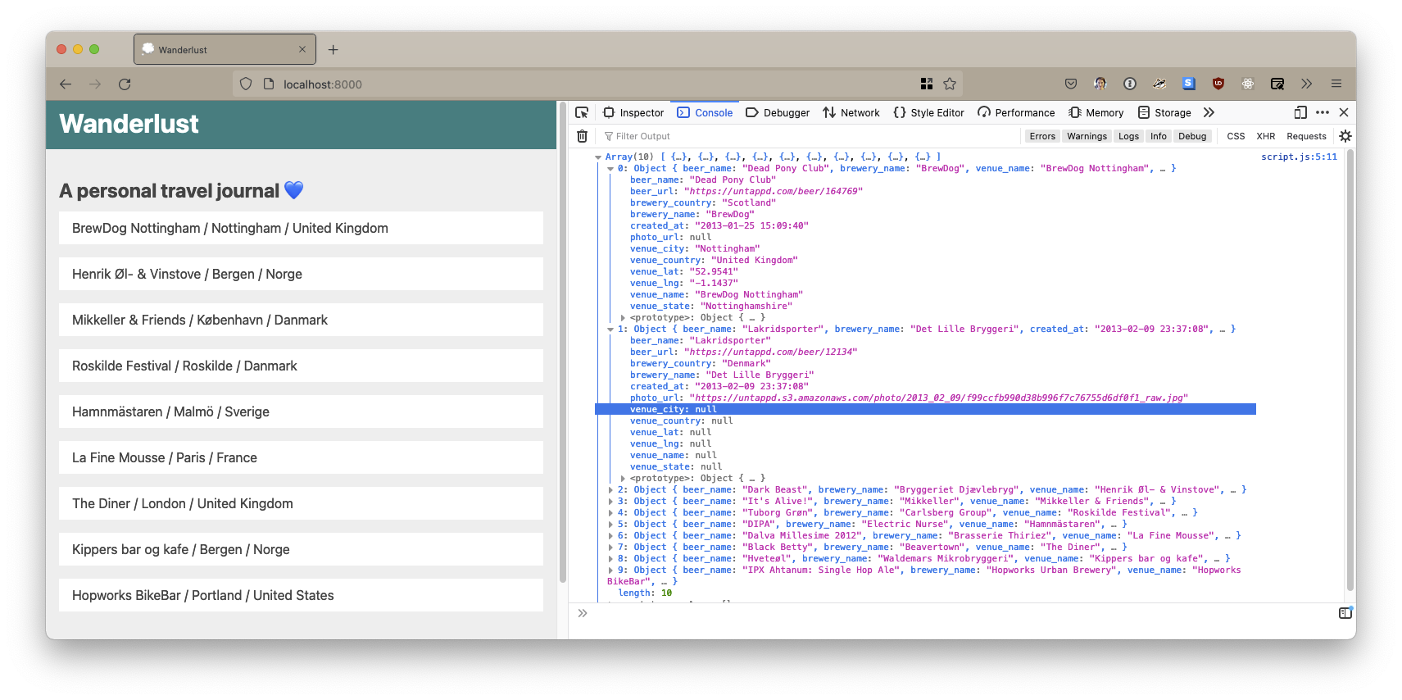The image size is (1402, 700).
Task: Expand object 2 Dark Beast
Action: coord(610,490)
